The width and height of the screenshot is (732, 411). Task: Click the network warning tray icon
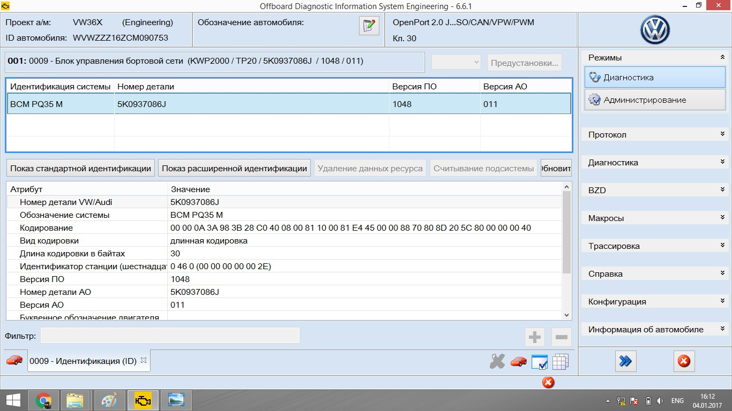click(x=621, y=400)
